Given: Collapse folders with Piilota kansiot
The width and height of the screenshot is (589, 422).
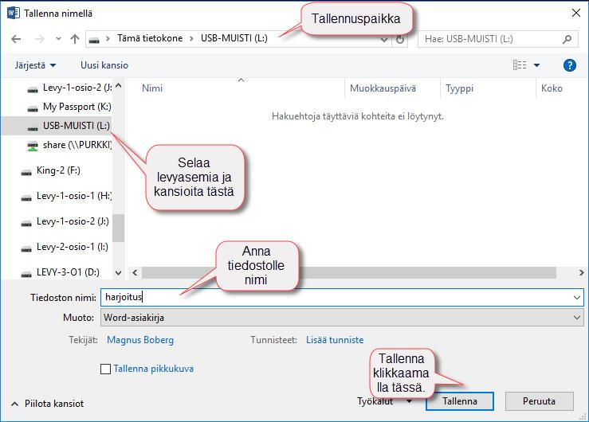Looking at the screenshot, I should 47,404.
